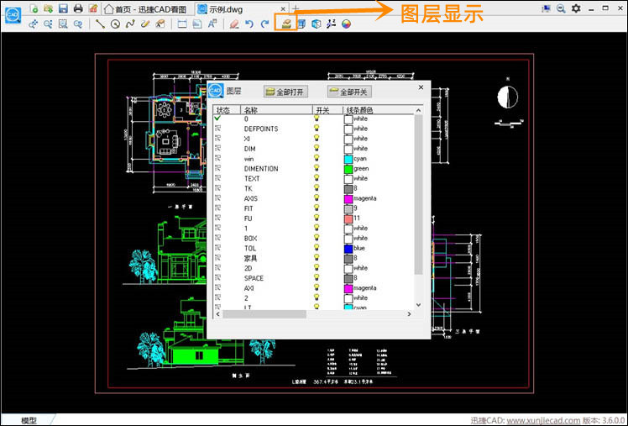Image resolution: width=628 pixels, height=426 pixels.
Task: Click the horizontal scroll left arrow
Action: pos(218,313)
